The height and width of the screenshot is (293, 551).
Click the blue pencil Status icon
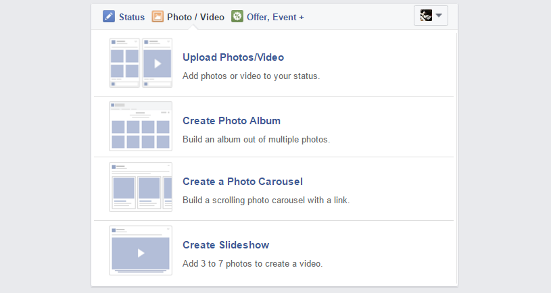pos(109,16)
